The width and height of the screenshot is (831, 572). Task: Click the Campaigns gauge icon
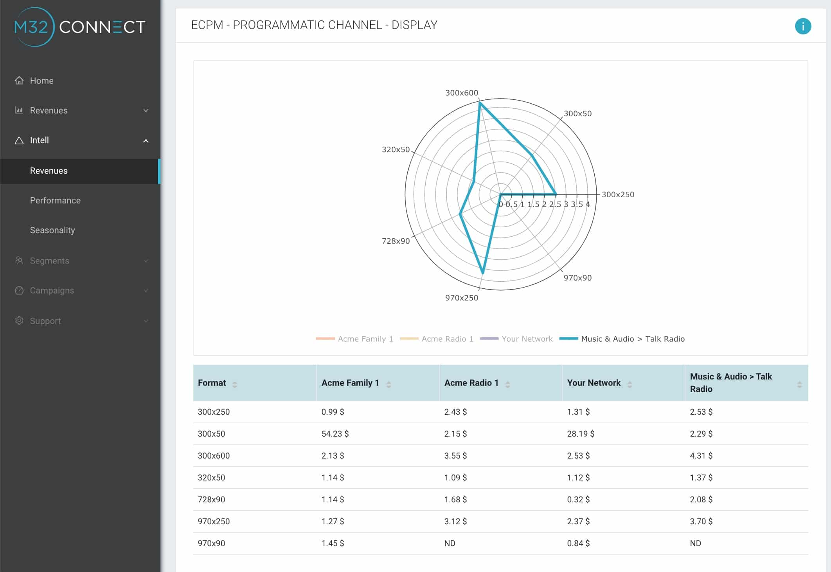19,290
